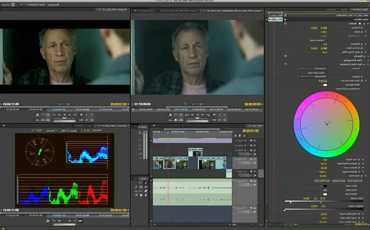
Task: Mute the Audio 1 track output
Action: click(x=255, y=181)
